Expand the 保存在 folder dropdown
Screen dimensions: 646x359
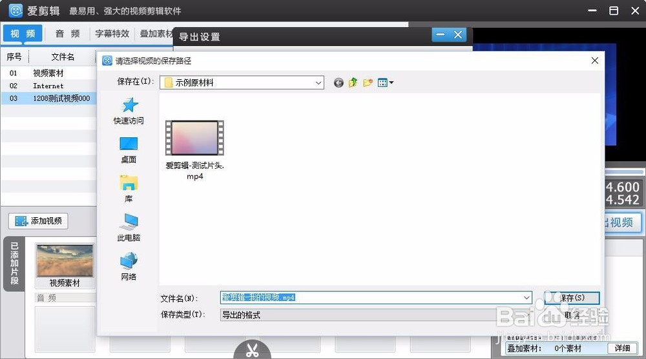(x=318, y=82)
